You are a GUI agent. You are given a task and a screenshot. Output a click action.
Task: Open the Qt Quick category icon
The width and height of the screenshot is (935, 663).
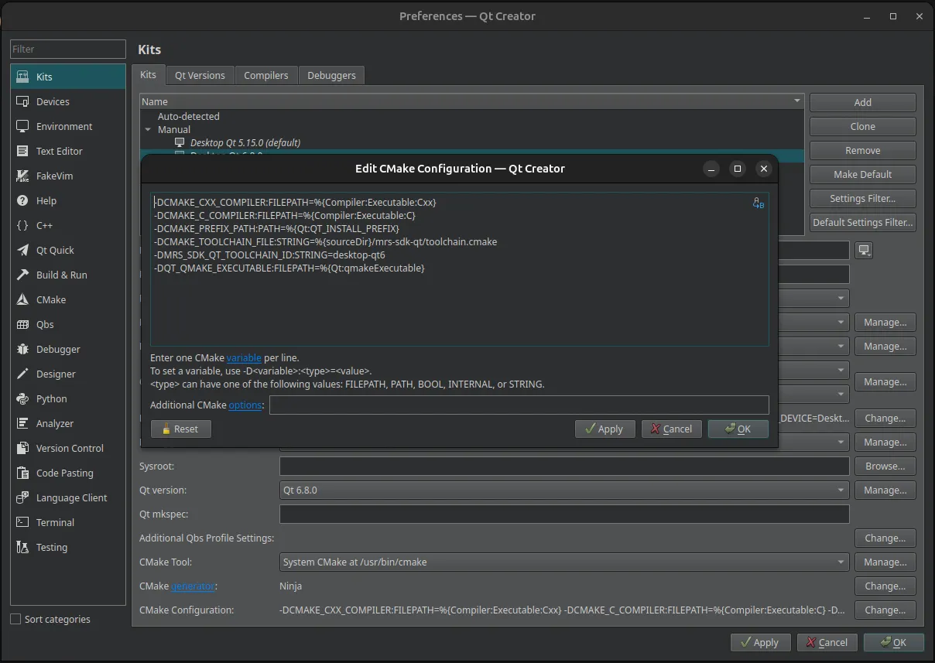[x=22, y=250]
